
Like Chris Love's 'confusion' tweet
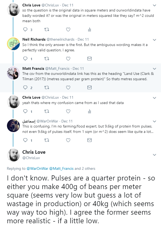[x=68, y=111]
